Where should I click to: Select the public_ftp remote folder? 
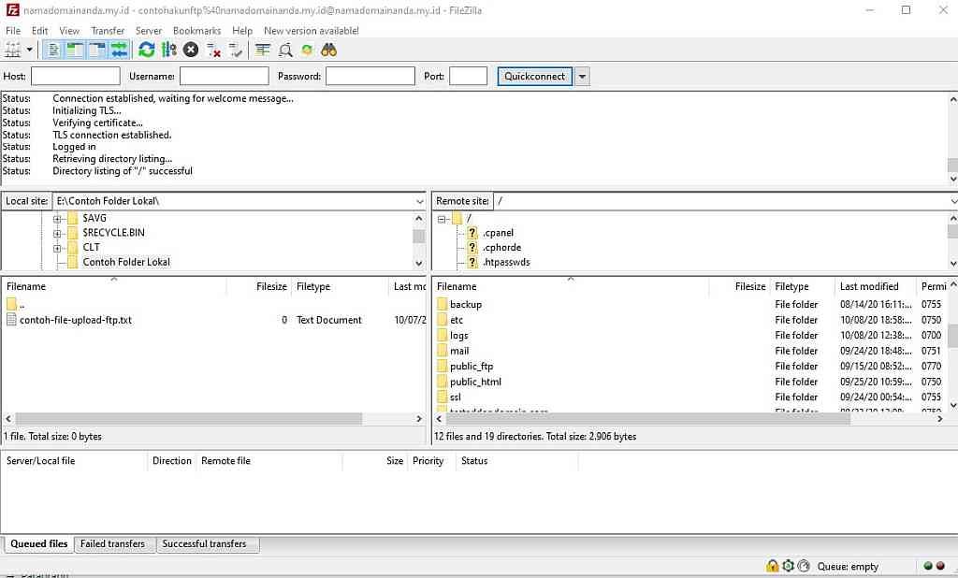tap(472, 366)
